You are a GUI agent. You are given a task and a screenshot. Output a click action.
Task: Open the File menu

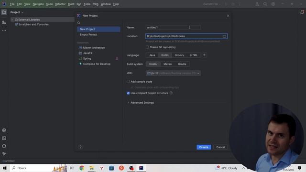point(12,4)
